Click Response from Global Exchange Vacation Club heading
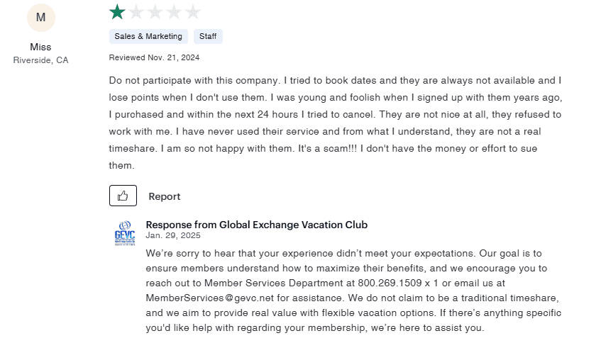596x343 pixels. (256, 225)
